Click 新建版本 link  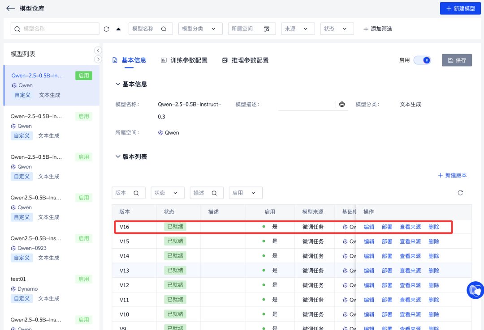[452, 175]
